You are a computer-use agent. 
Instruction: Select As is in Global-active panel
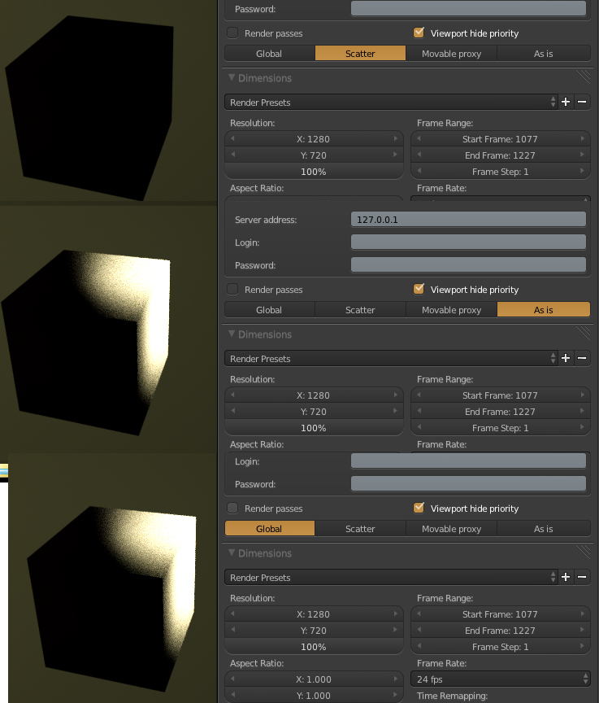tap(544, 528)
